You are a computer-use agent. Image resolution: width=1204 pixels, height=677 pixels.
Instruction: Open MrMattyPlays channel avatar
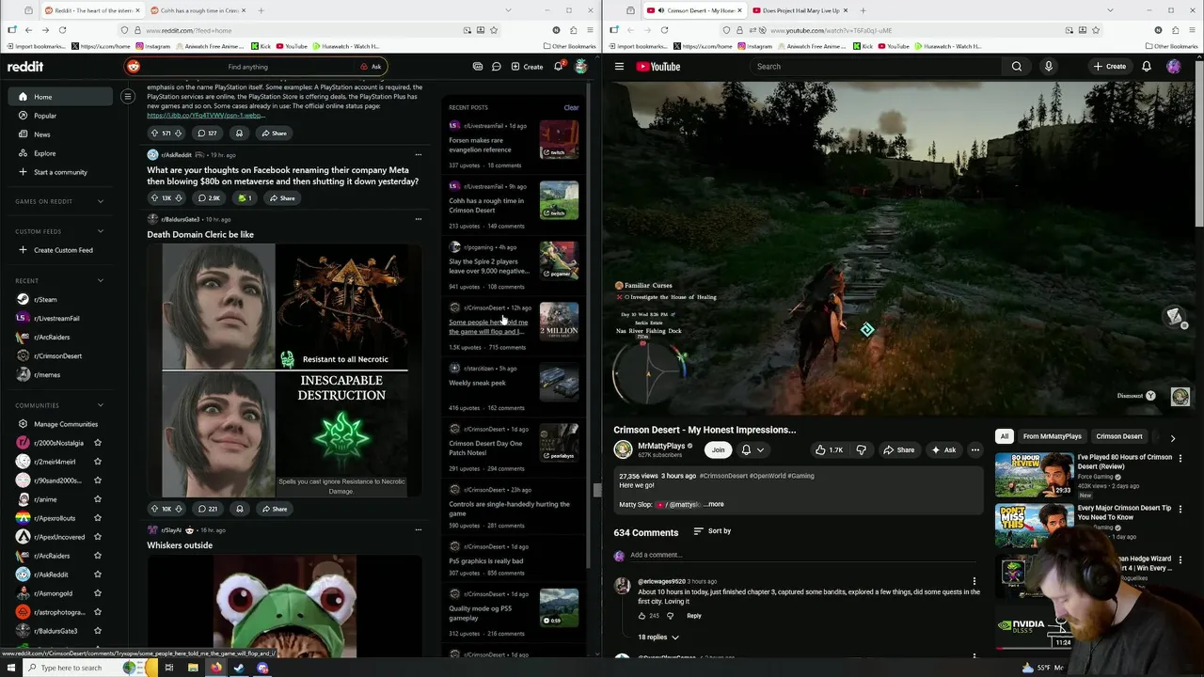pyautogui.click(x=623, y=449)
